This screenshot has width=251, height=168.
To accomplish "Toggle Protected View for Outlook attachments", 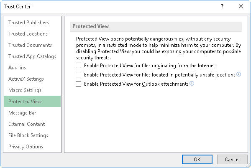I will 78,84.
